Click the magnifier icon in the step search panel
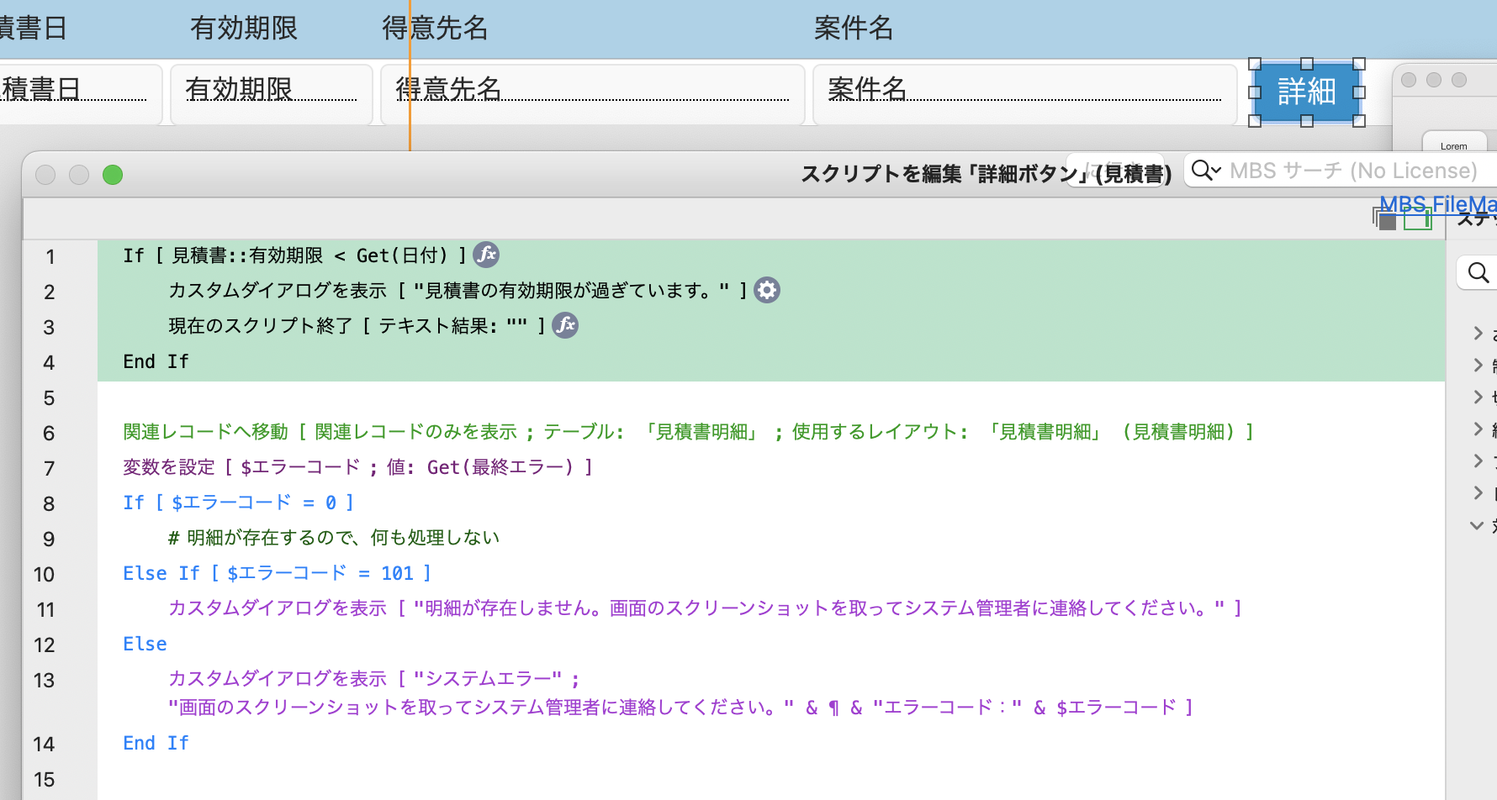The width and height of the screenshot is (1497, 800). pos(1478,272)
